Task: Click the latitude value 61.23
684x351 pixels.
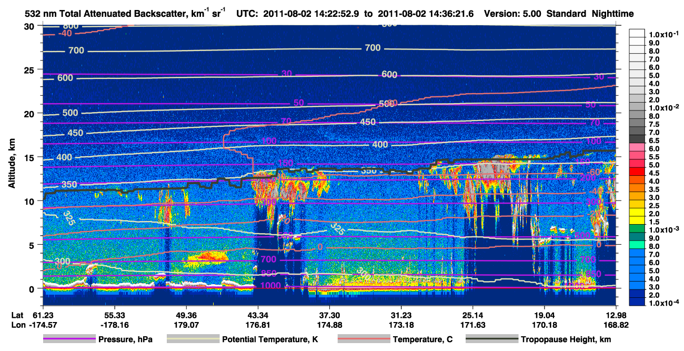Action: click(43, 315)
